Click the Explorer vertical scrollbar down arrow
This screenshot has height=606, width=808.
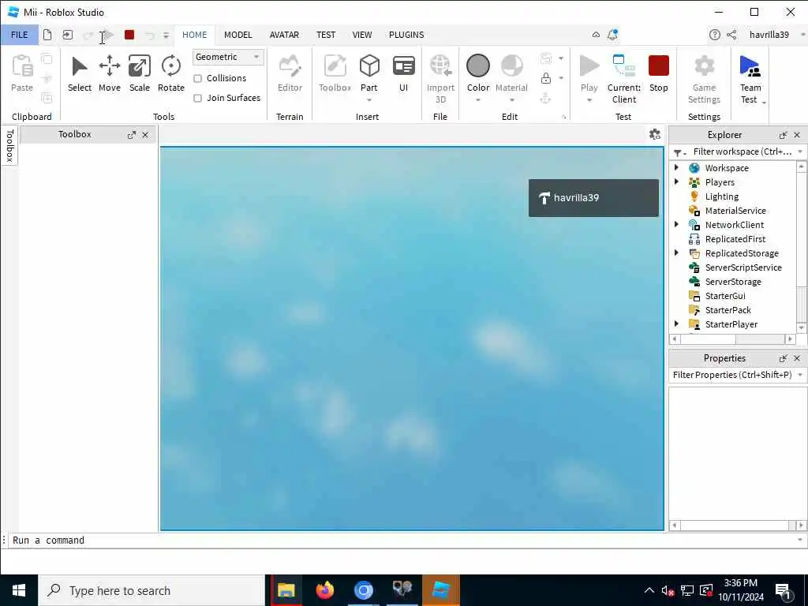coord(802,327)
